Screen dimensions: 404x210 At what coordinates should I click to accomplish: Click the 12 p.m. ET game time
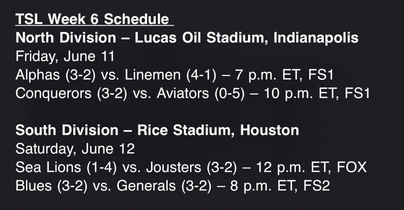(x=292, y=168)
